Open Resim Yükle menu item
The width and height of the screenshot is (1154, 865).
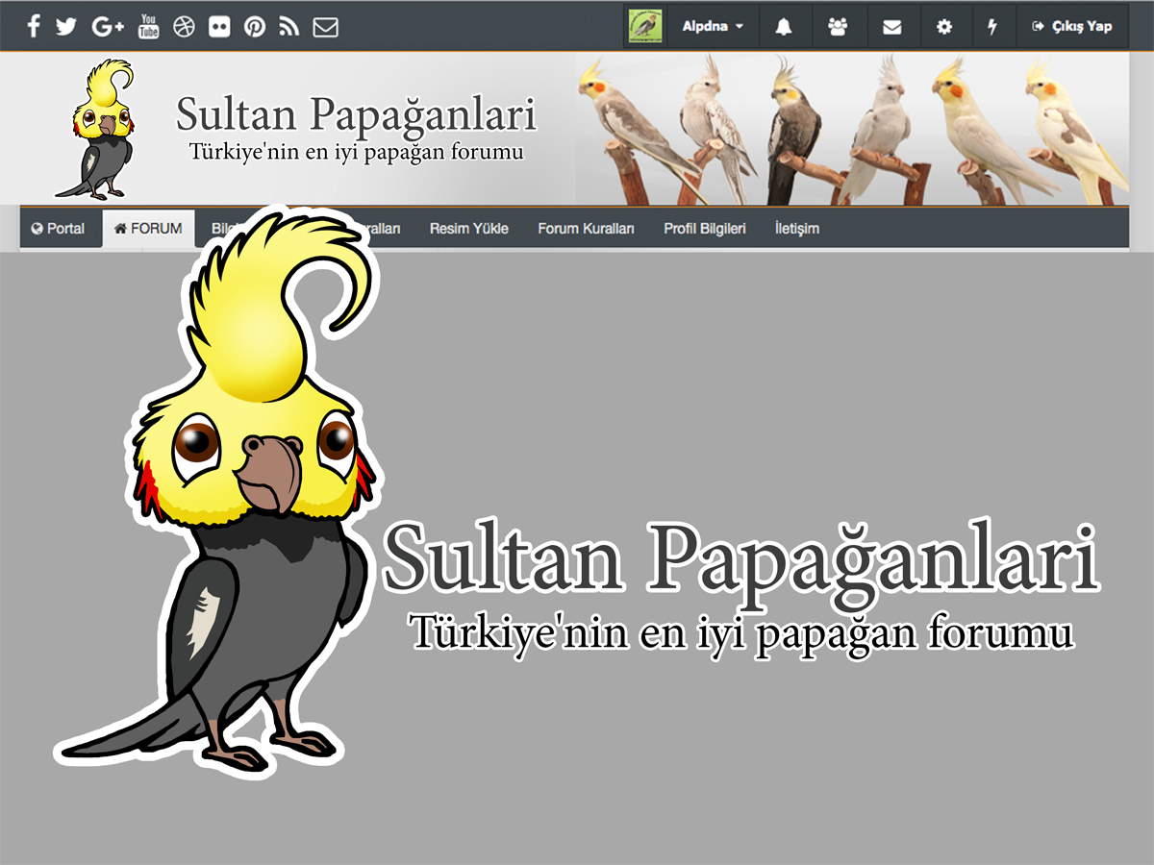[468, 229]
